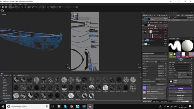Click the first toolbar icon at far left
The height and width of the screenshot is (109, 194).
tap(3, 7)
